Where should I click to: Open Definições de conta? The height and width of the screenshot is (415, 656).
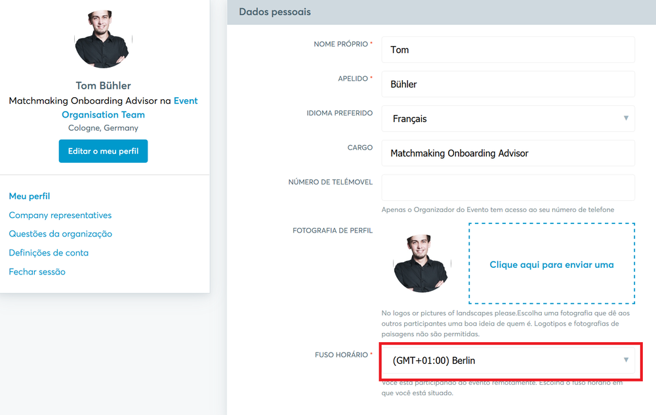tap(49, 253)
